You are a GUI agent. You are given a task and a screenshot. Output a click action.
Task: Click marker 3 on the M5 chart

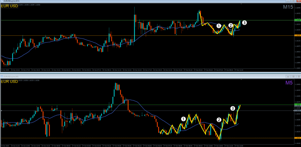pyautogui.click(x=232, y=108)
